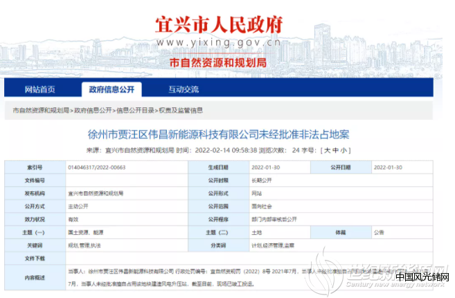Click the red 市自然资源和规划局 heading

[x=218, y=63]
